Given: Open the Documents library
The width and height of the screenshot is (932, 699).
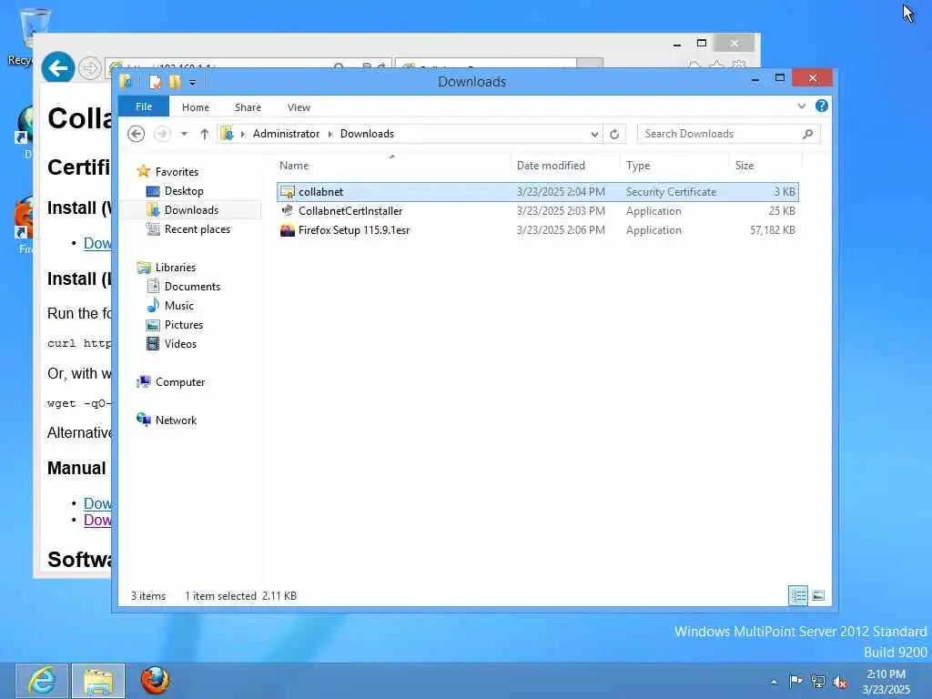Looking at the screenshot, I should point(192,287).
